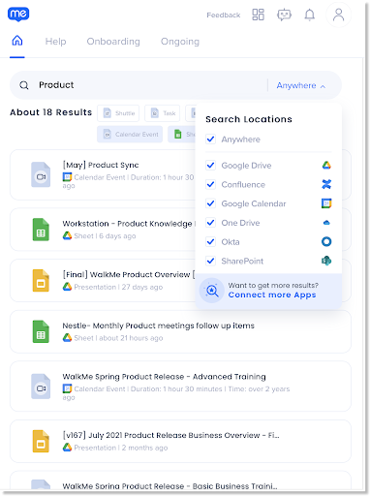Click slides icon of [Final] WalkMe Product Overview
Screen dimensions: 370x496
(x=41, y=281)
